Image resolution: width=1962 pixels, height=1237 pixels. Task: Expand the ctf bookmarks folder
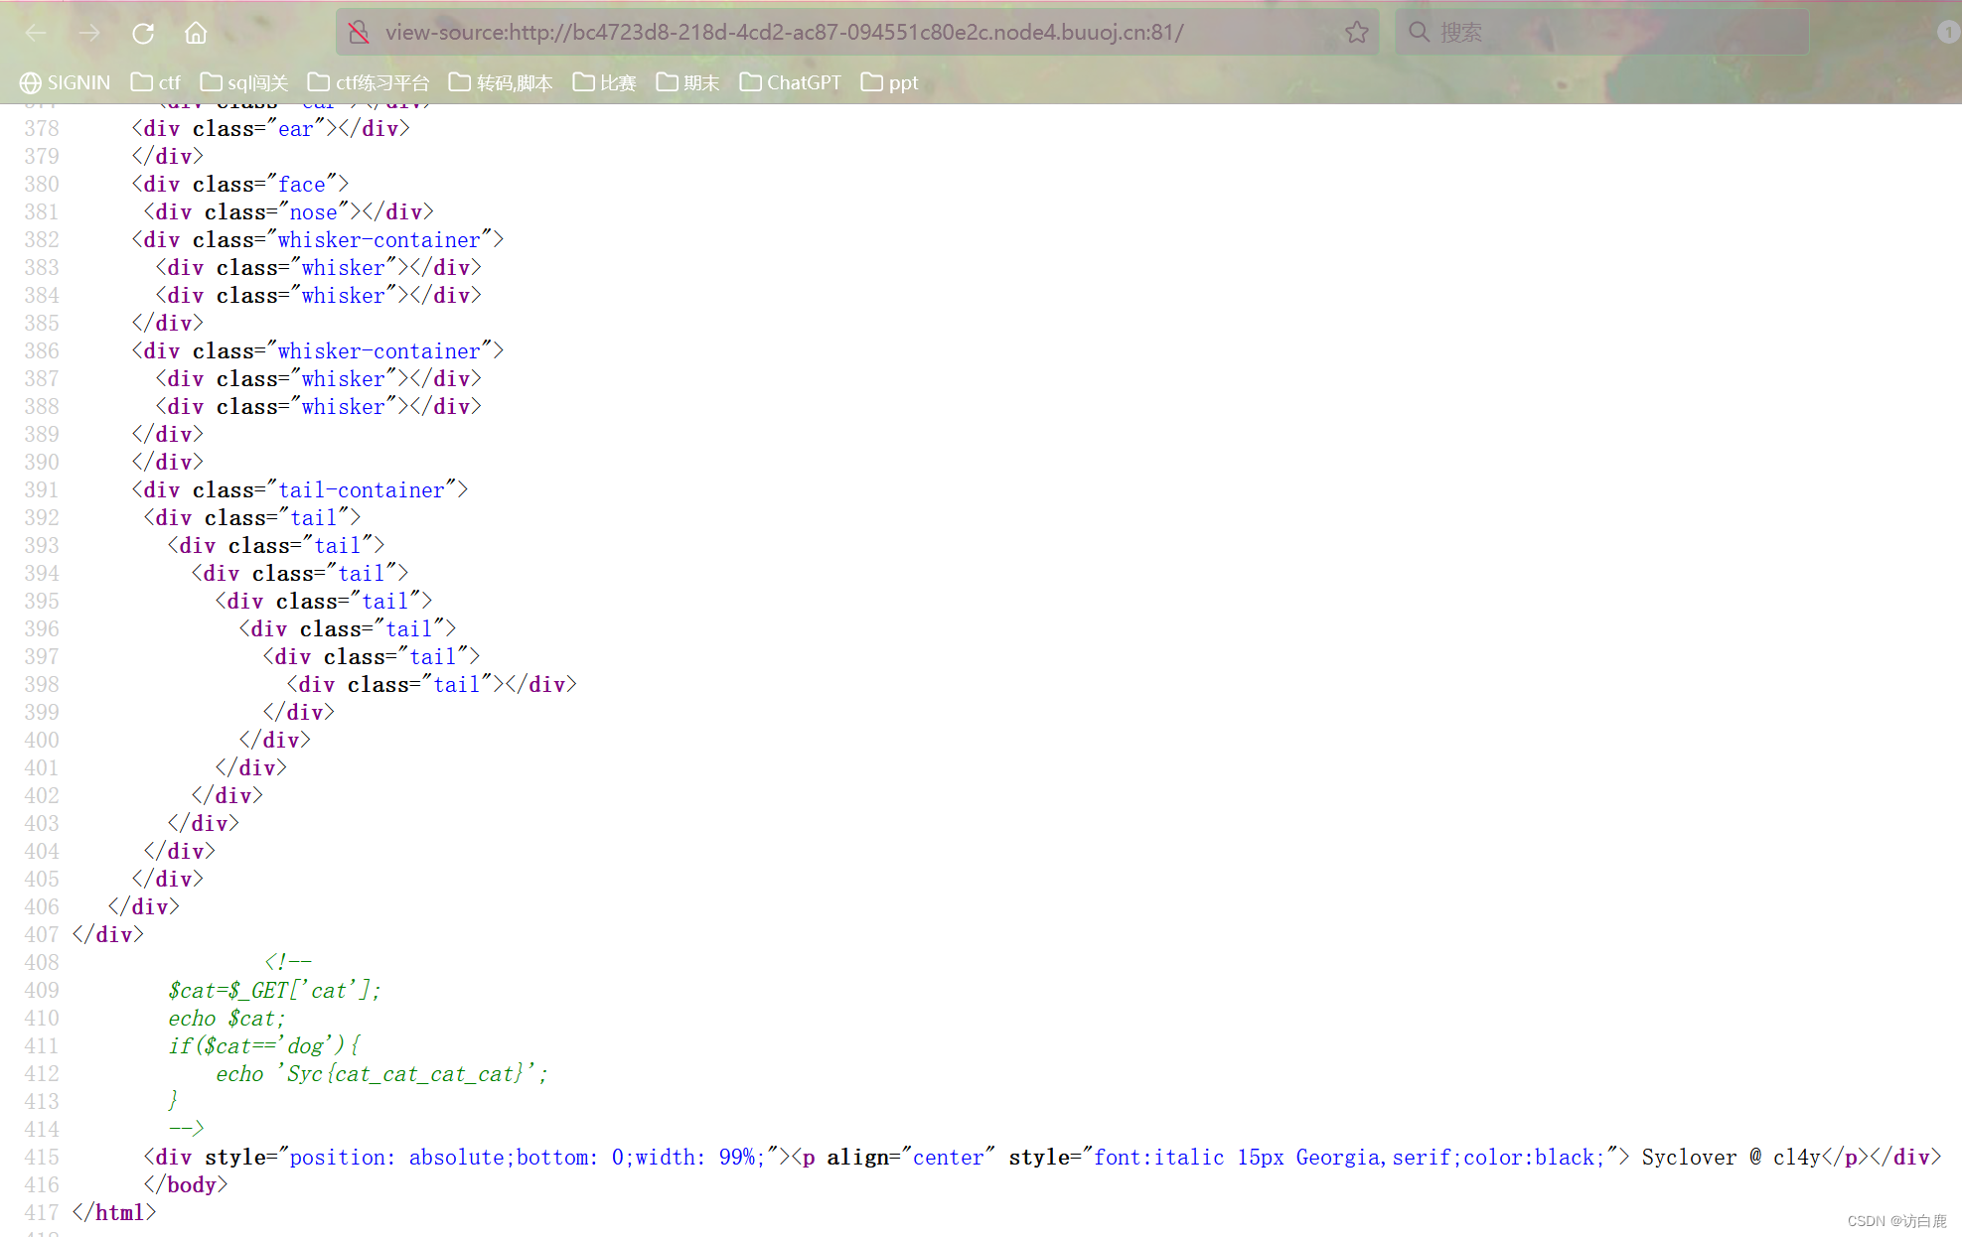coord(156,82)
